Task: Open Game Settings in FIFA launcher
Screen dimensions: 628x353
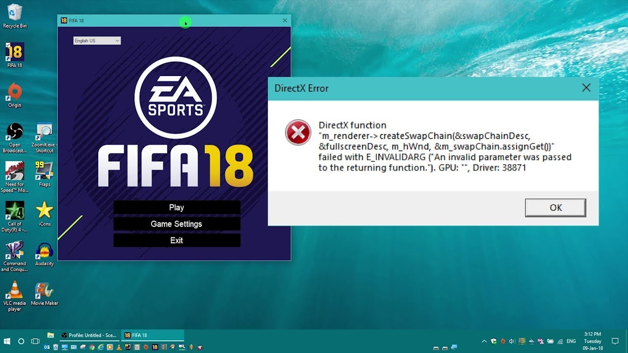Action: [177, 224]
